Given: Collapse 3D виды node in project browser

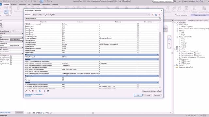Looking at the screenshot, I should tap(177, 31).
